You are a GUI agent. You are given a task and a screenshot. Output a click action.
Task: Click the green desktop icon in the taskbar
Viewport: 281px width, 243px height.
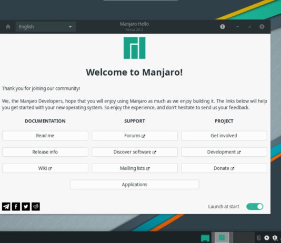(205, 238)
